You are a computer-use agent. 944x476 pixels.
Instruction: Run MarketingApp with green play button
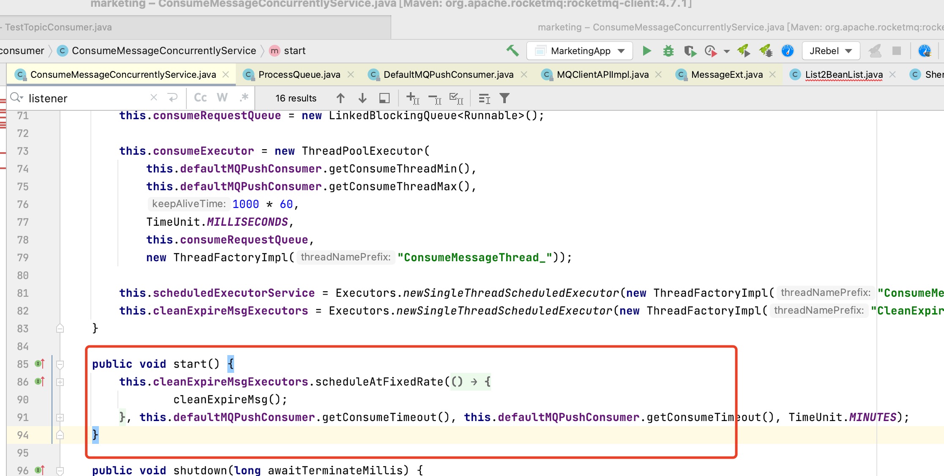pyautogui.click(x=647, y=51)
